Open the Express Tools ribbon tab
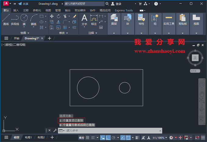207x142 pixels. tap(124, 10)
